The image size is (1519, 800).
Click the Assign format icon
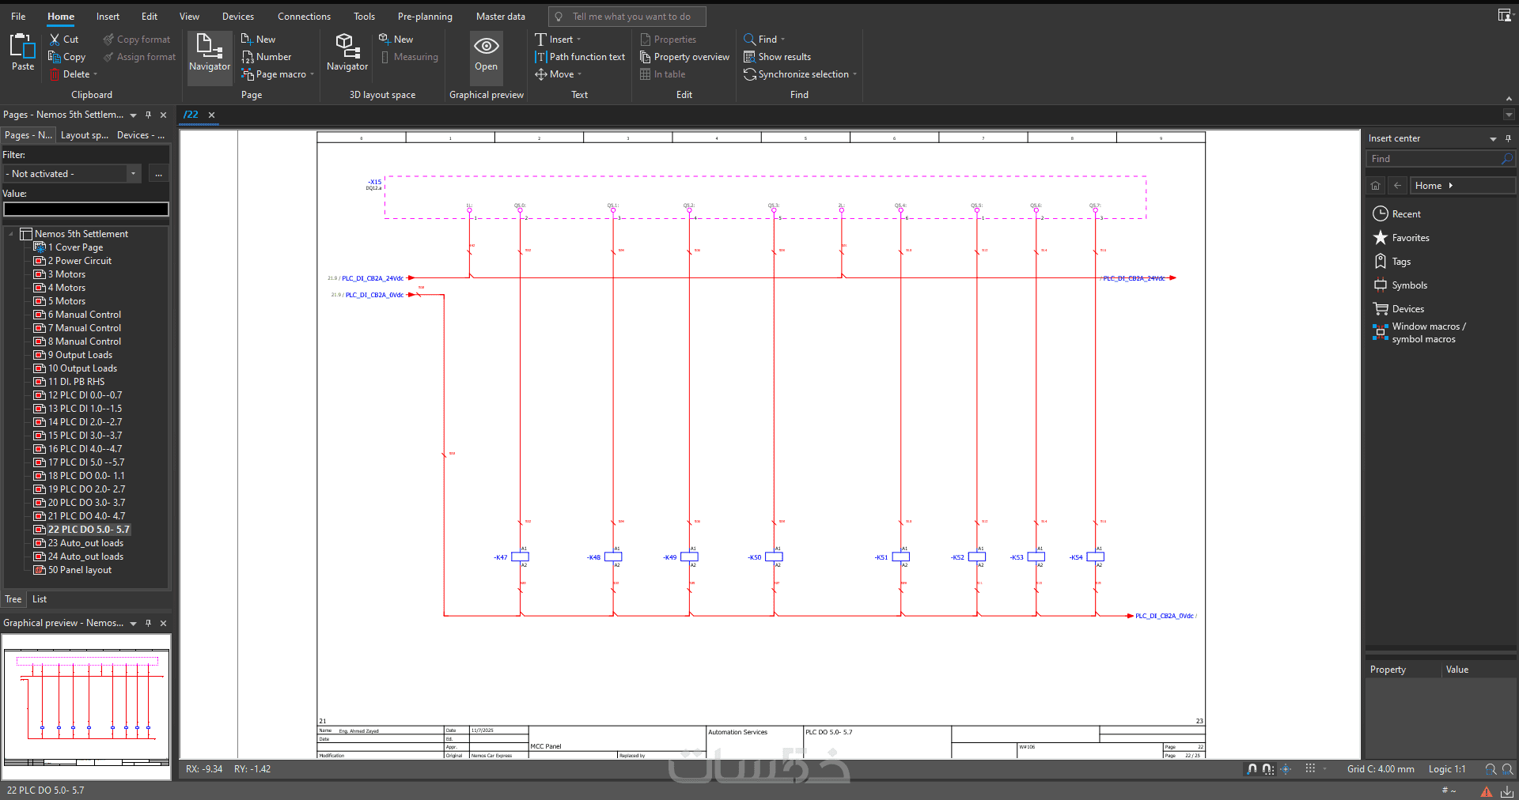(x=108, y=57)
